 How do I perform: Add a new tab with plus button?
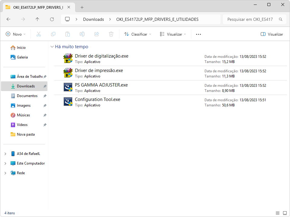[x=82, y=7]
